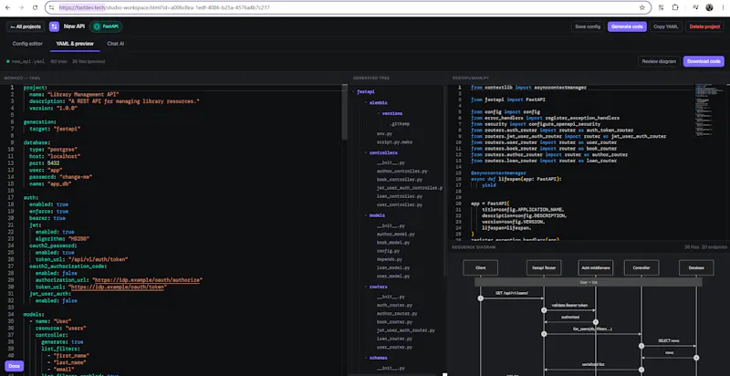This screenshot has width=730, height=376.
Task: Open Review diagram
Action: coord(659,61)
